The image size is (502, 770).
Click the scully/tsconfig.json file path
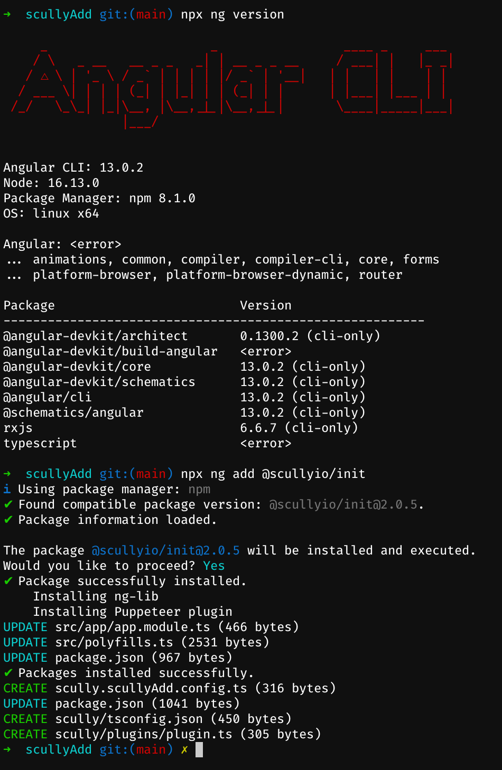[129, 719]
